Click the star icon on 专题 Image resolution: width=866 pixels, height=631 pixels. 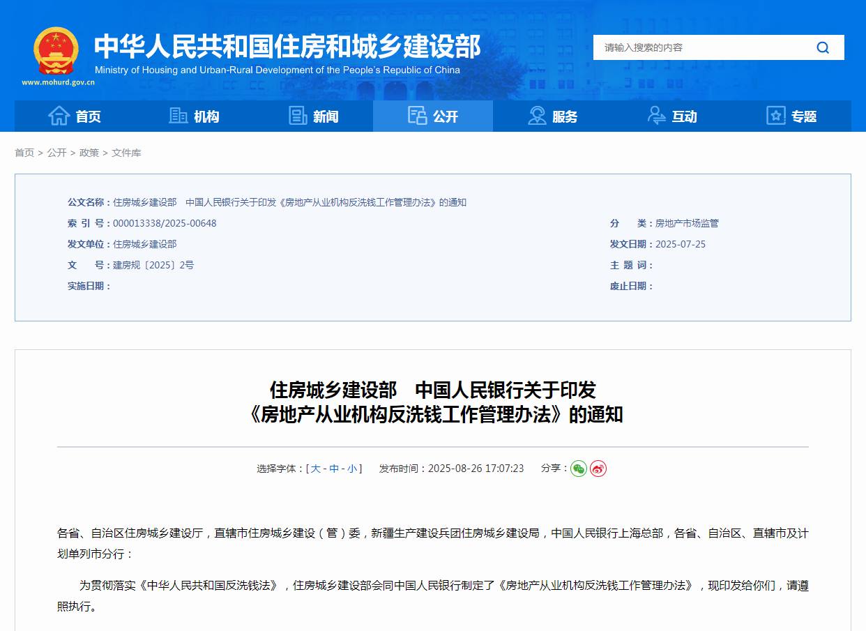[775, 116]
